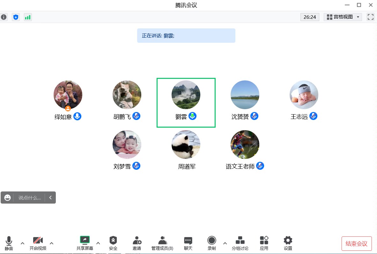Click the 说点什么... chat input
The width and height of the screenshot is (377, 254).
tap(30, 198)
